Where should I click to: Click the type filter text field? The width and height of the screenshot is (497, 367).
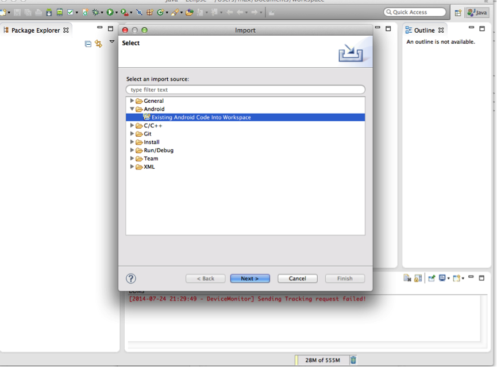(245, 90)
